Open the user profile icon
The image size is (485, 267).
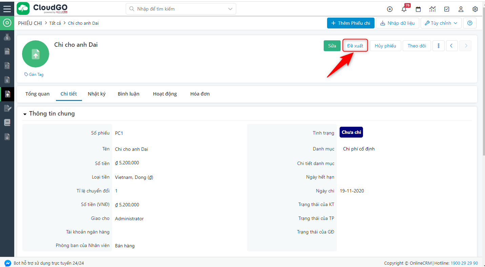click(x=461, y=9)
